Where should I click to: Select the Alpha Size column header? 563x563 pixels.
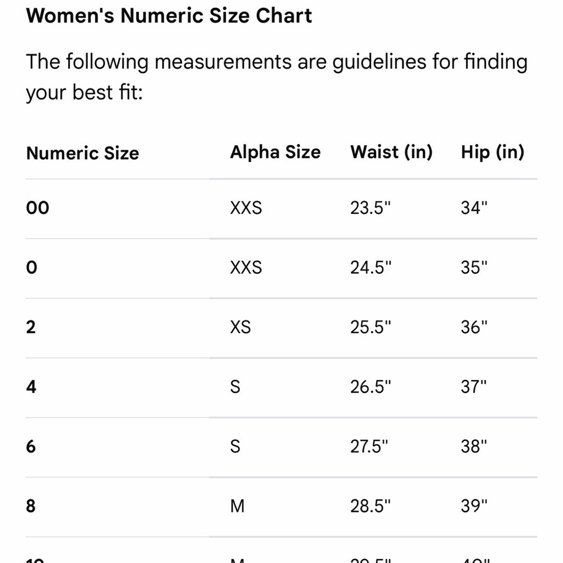pyautogui.click(x=275, y=152)
